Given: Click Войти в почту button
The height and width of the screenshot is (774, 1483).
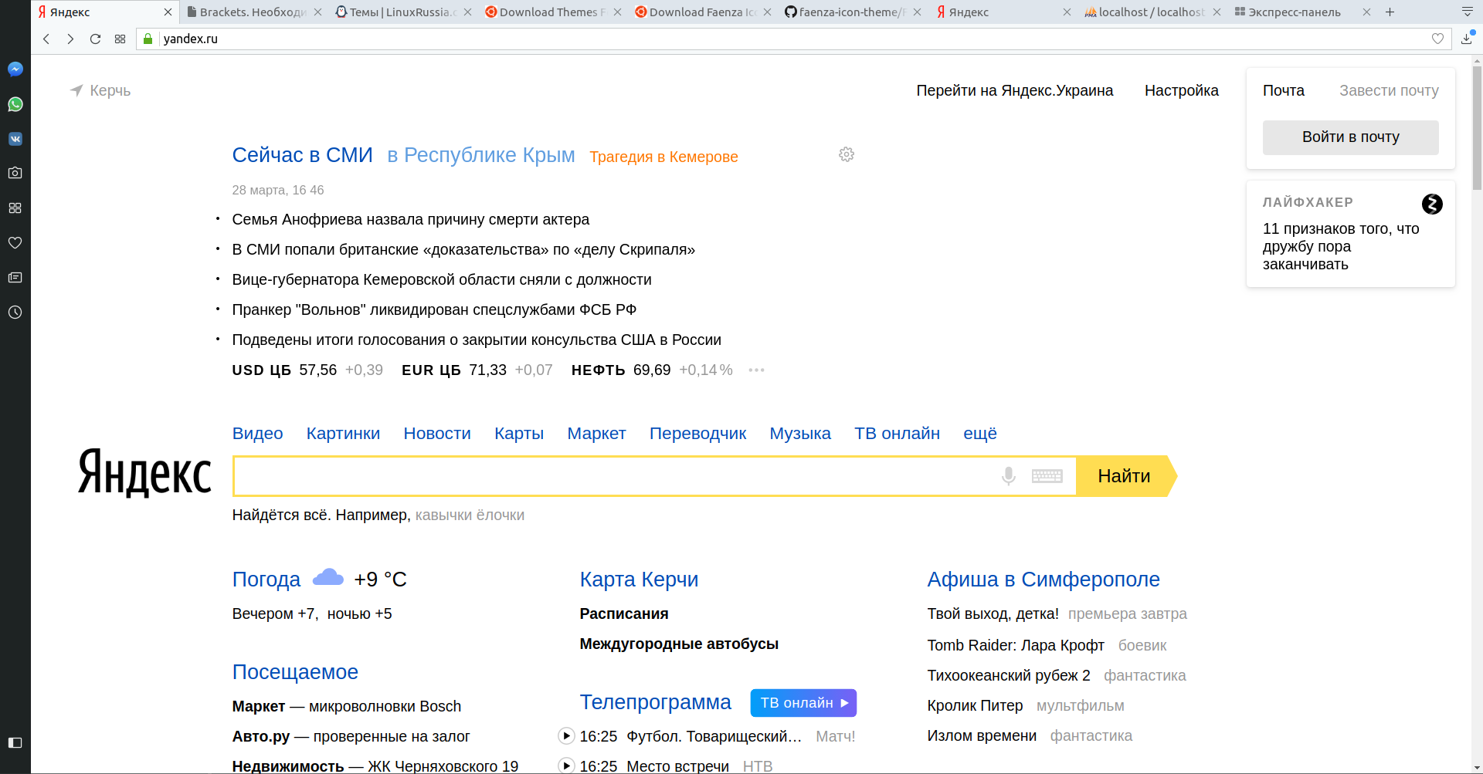Looking at the screenshot, I should (1350, 137).
